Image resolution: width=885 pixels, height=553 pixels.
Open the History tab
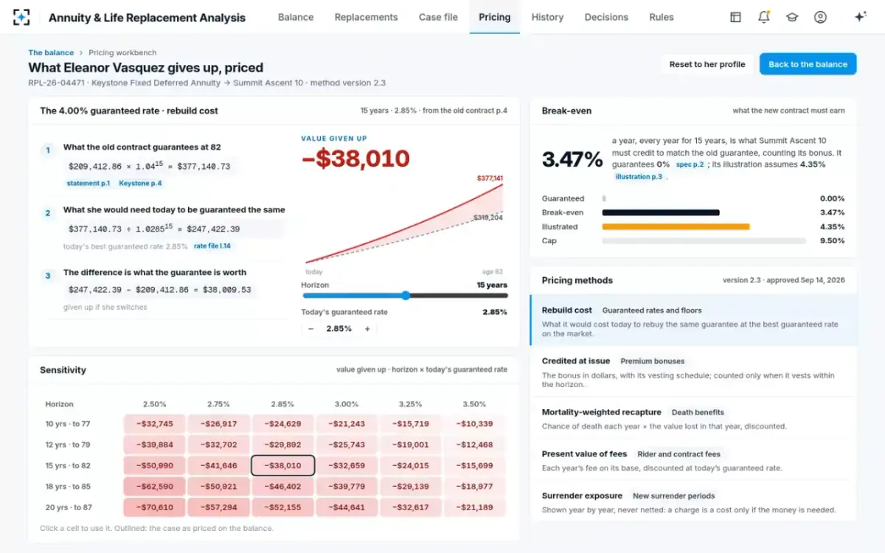(547, 17)
